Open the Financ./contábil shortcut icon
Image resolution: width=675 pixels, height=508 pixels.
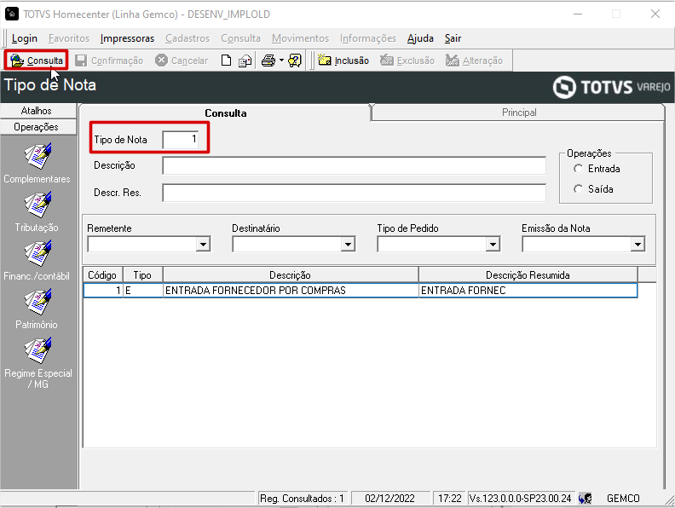pyautogui.click(x=37, y=253)
